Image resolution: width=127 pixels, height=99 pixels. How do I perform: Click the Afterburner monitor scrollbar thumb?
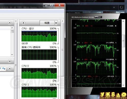pyautogui.click(x=123, y=41)
